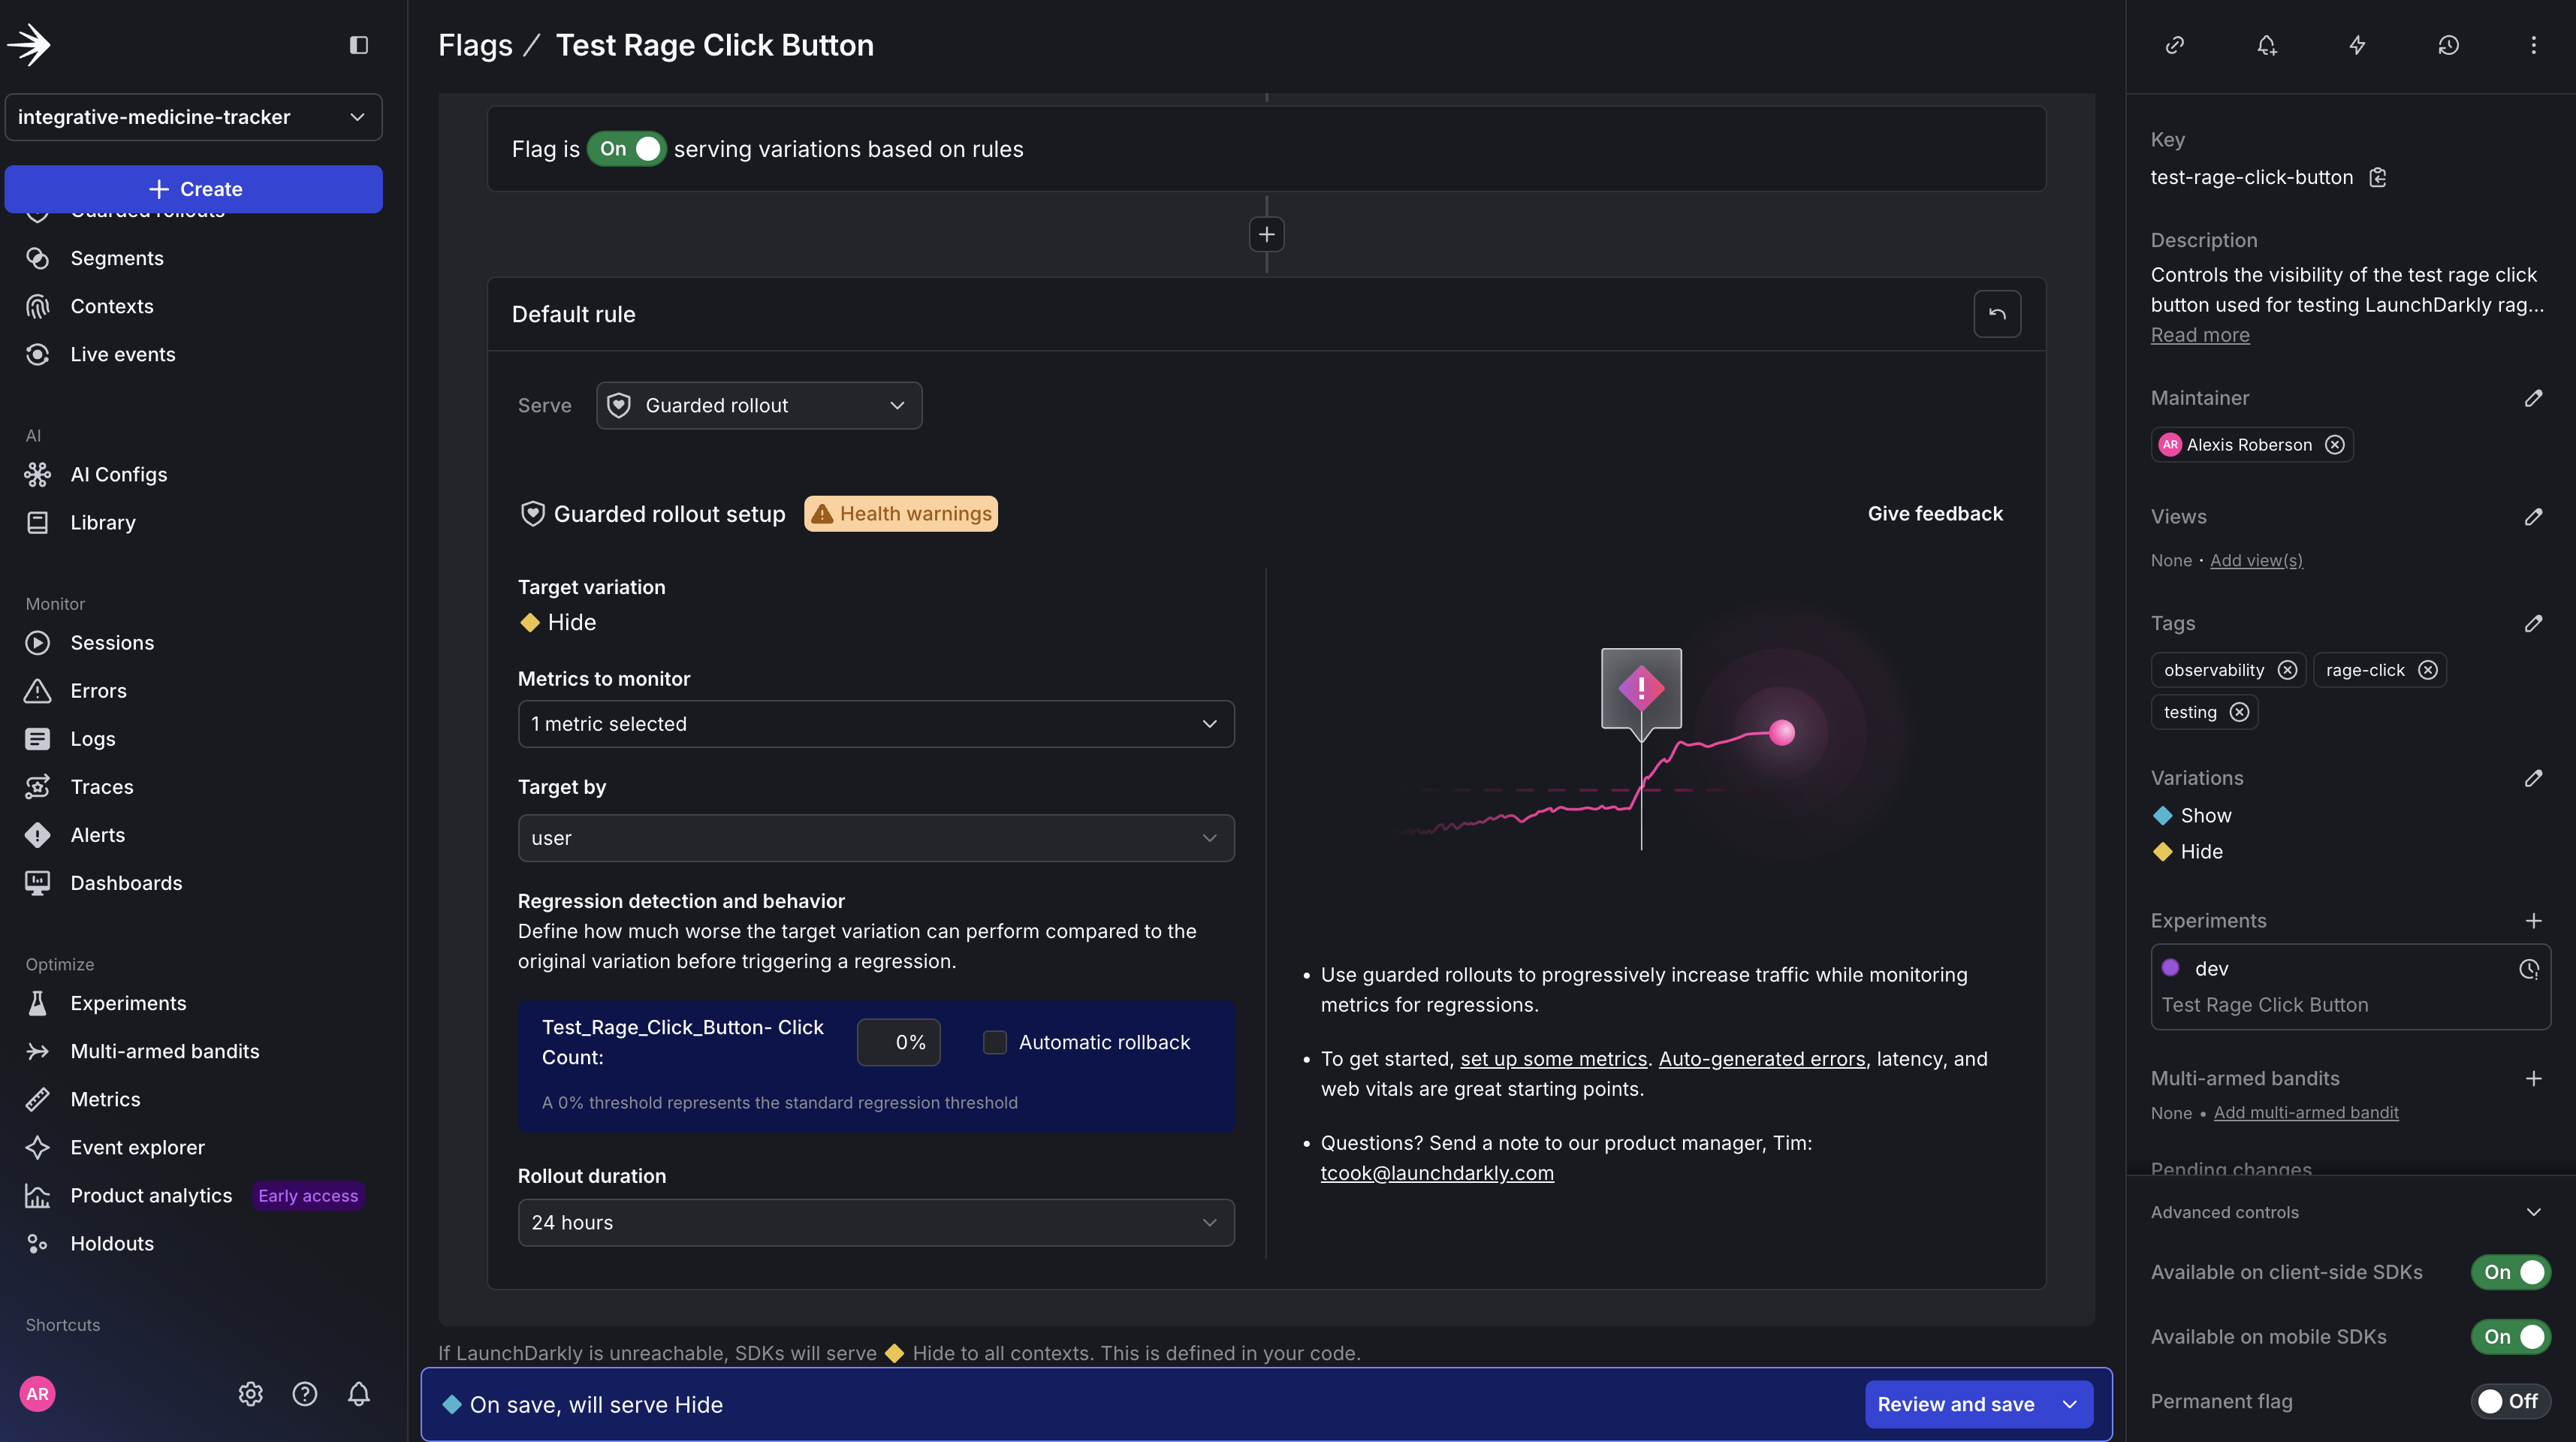Viewport: 2576px width, 1442px height.
Task: Add a new experiment with the plus icon
Action: point(2534,921)
